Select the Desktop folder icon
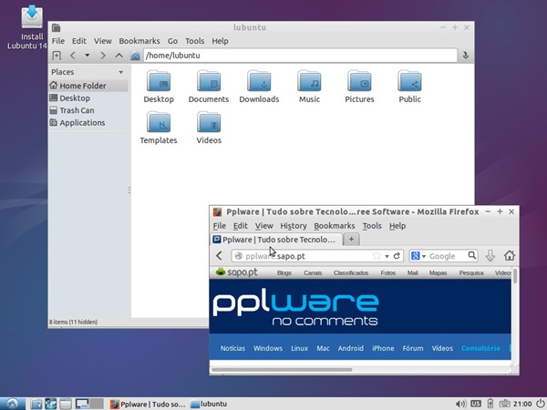 pos(159,87)
